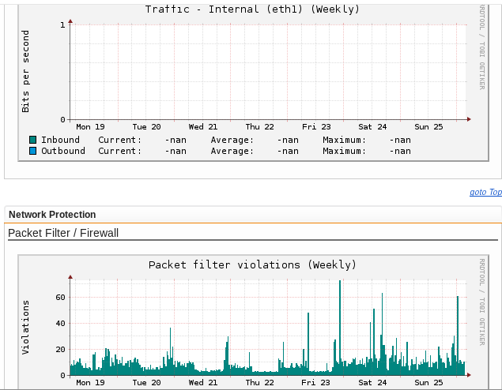This screenshot has height=390, width=502.
Task: Click the 'goto Top' link
Action: (x=485, y=192)
